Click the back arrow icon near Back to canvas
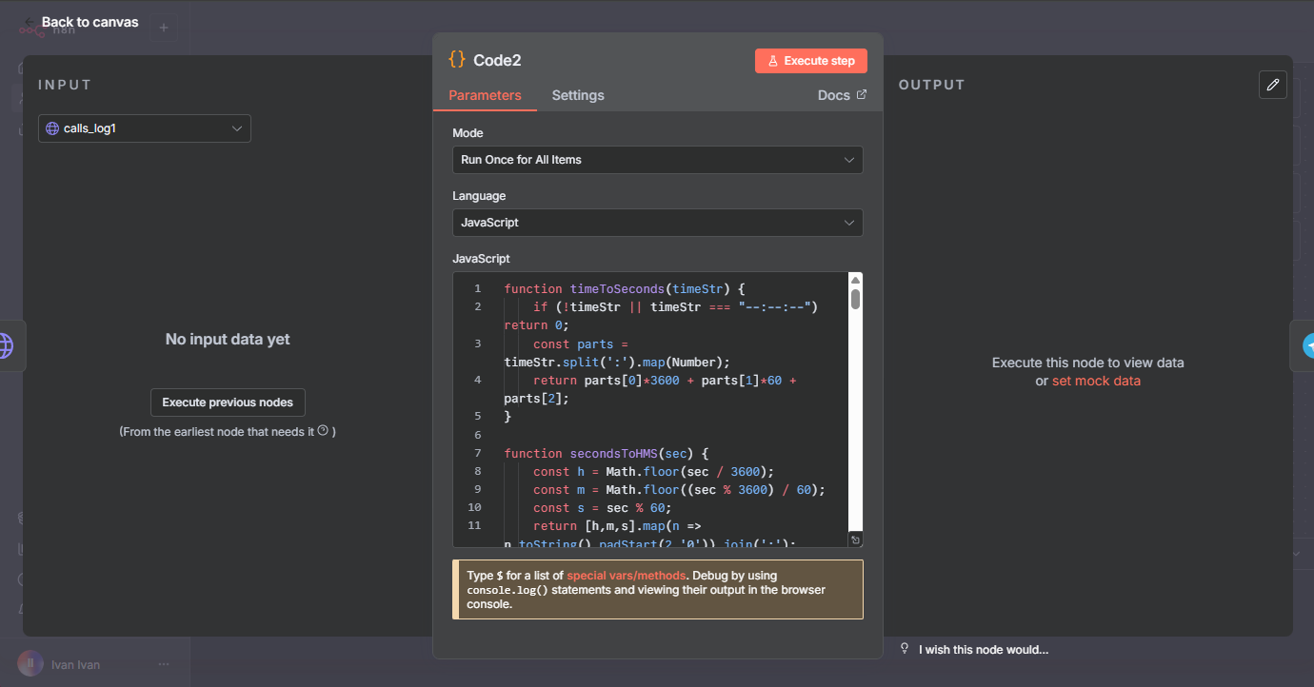This screenshot has width=1314, height=687. click(x=30, y=22)
